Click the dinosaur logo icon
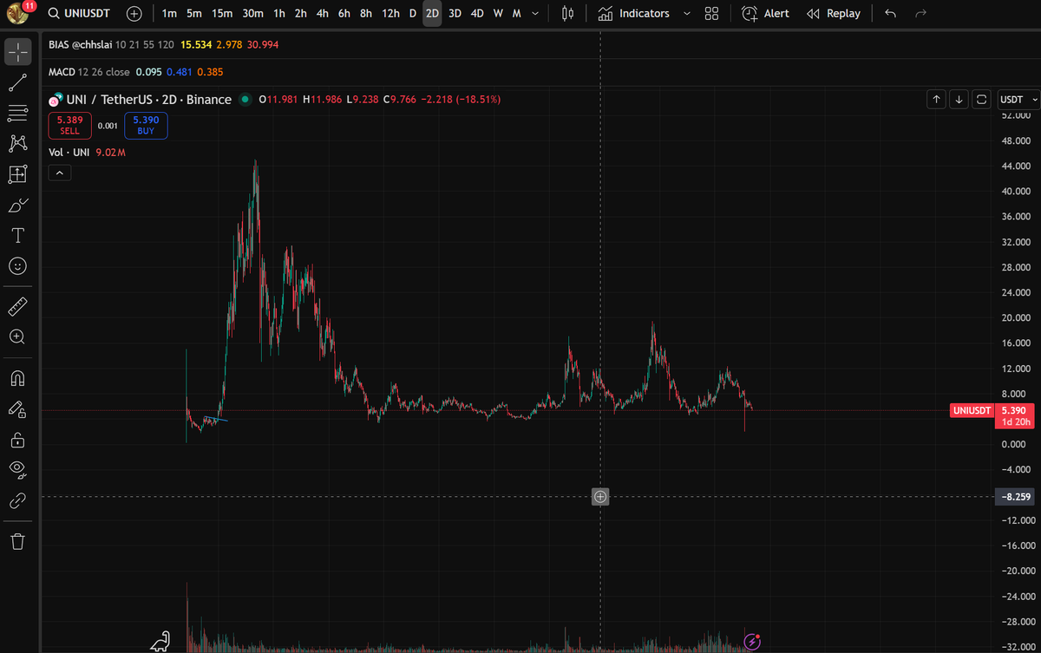Screen dimensions: 1041x653 tap(160, 641)
